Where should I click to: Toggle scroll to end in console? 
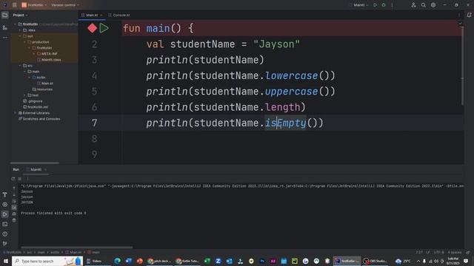pyautogui.click(x=14, y=208)
